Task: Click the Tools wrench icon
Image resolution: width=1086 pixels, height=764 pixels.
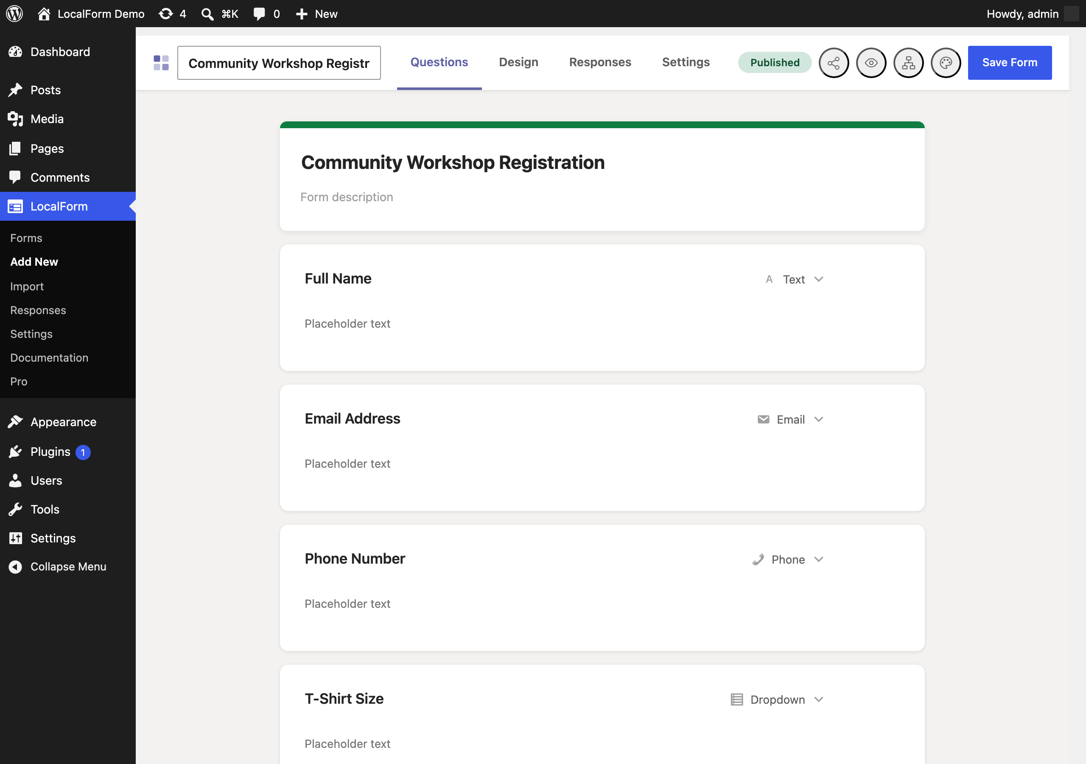Action: (x=15, y=509)
